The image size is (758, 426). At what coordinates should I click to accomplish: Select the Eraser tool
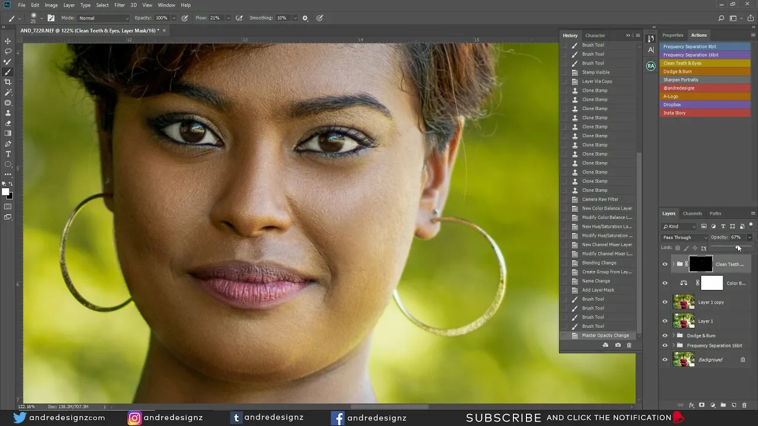tap(8, 123)
